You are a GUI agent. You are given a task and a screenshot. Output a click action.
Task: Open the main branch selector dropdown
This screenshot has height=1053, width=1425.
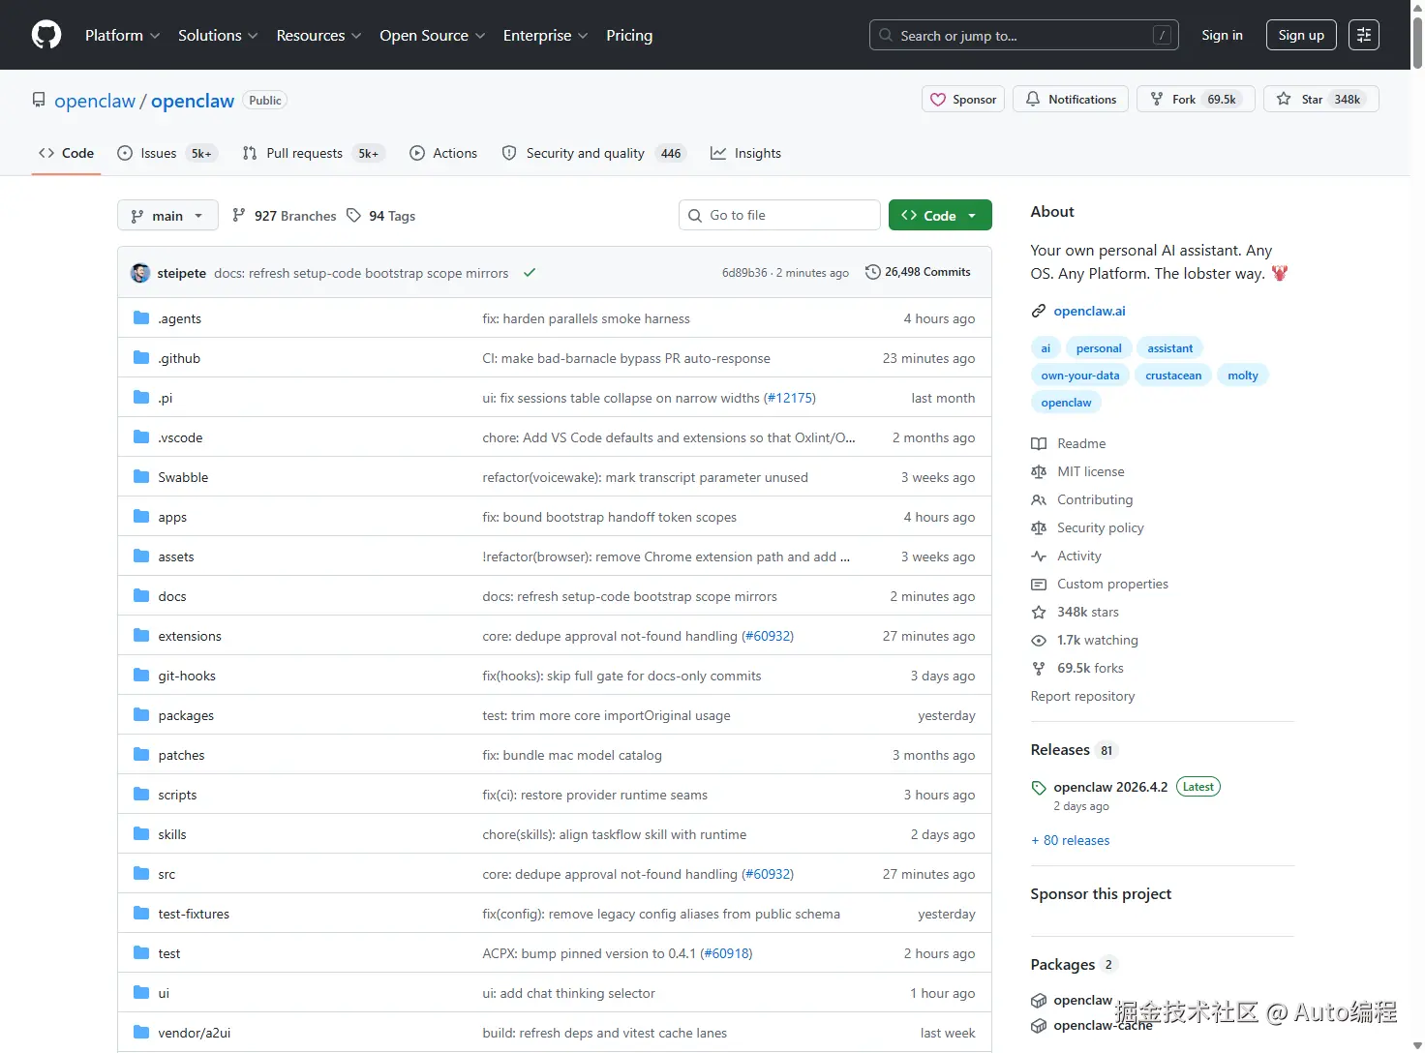(167, 215)
